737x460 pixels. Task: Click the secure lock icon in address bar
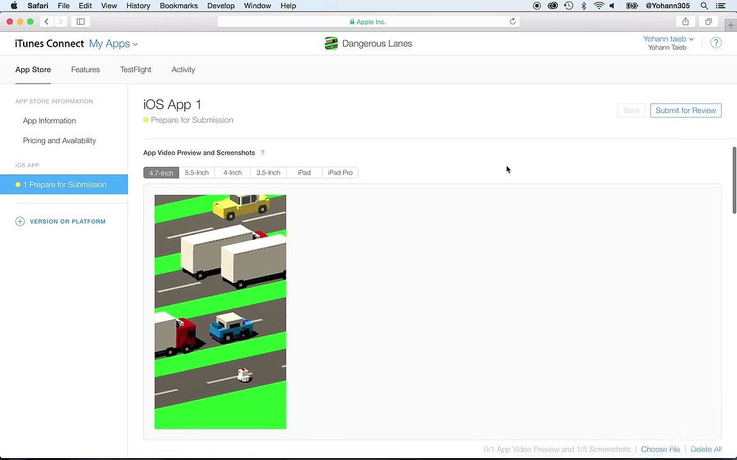point(352,22)
